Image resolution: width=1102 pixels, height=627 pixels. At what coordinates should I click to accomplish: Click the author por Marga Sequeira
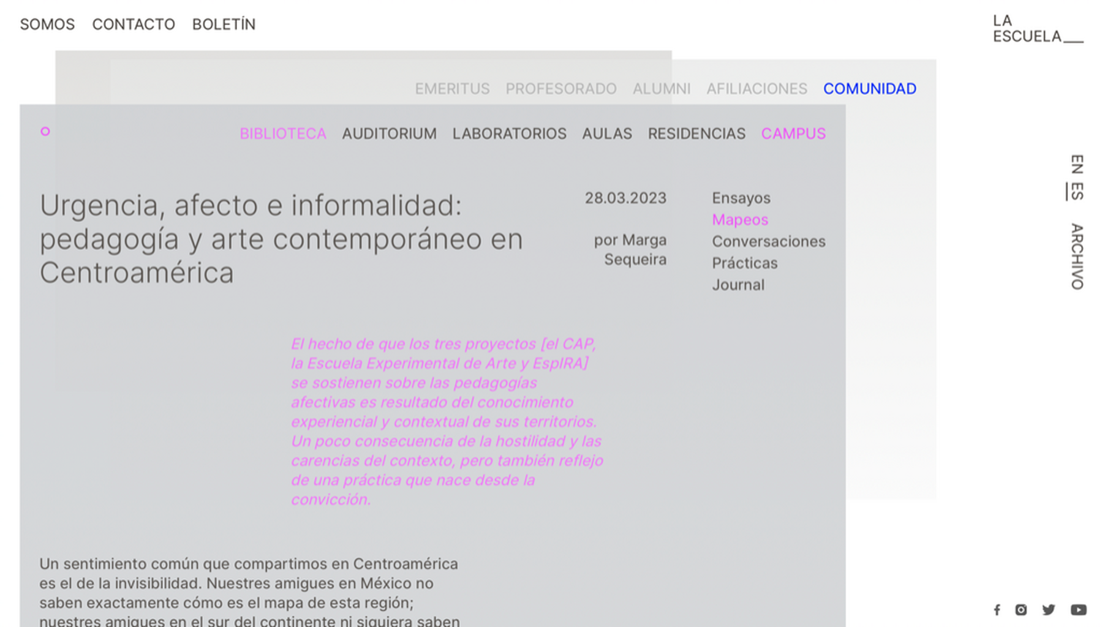pyautogui.click(x=630, y=249)
